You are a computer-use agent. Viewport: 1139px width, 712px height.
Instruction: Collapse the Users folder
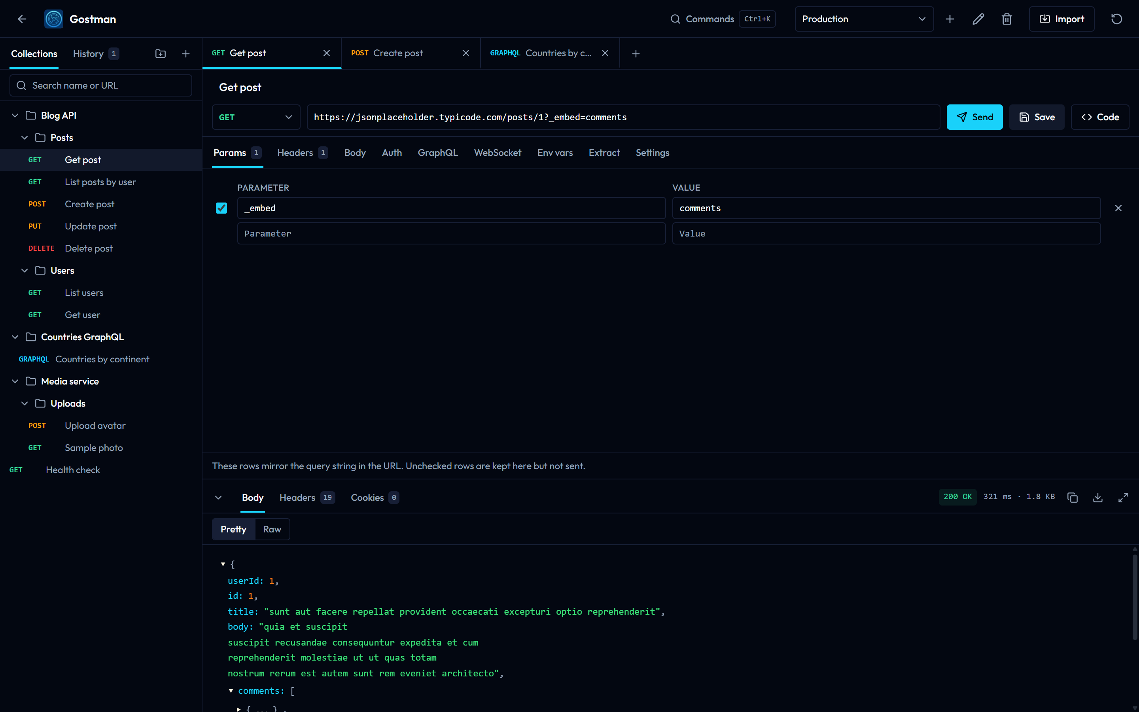25,270
